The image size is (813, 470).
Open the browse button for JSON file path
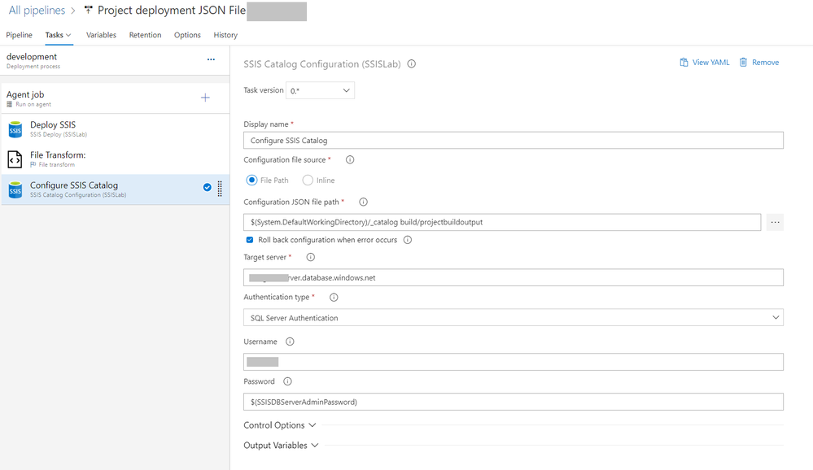point(775,221)
